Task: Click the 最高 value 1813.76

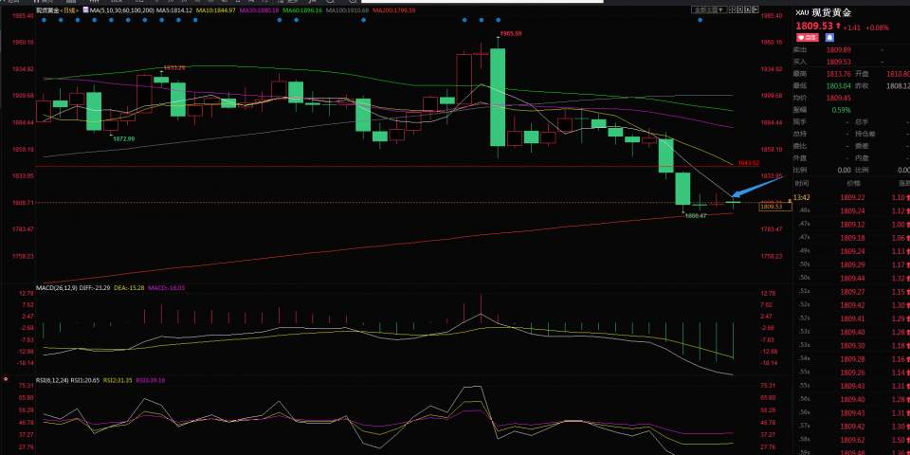Action: pyautogui.click(x=838, y=74)
